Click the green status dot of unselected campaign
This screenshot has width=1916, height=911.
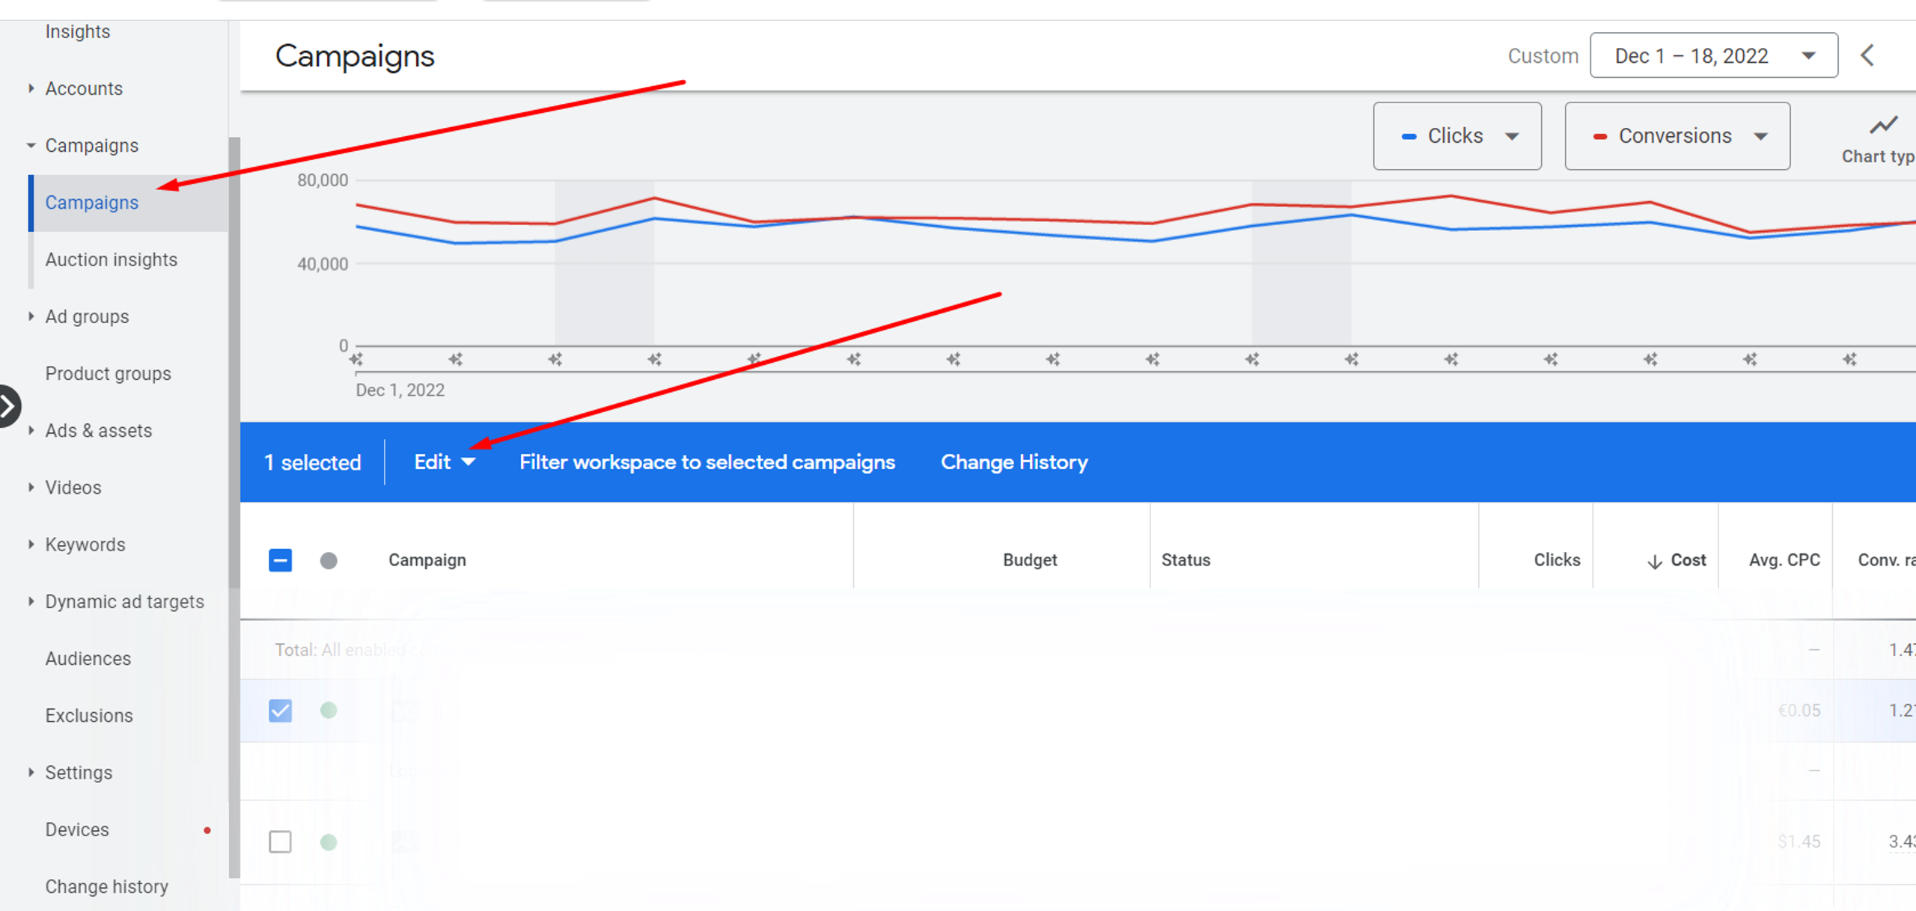tap(329, 842)
